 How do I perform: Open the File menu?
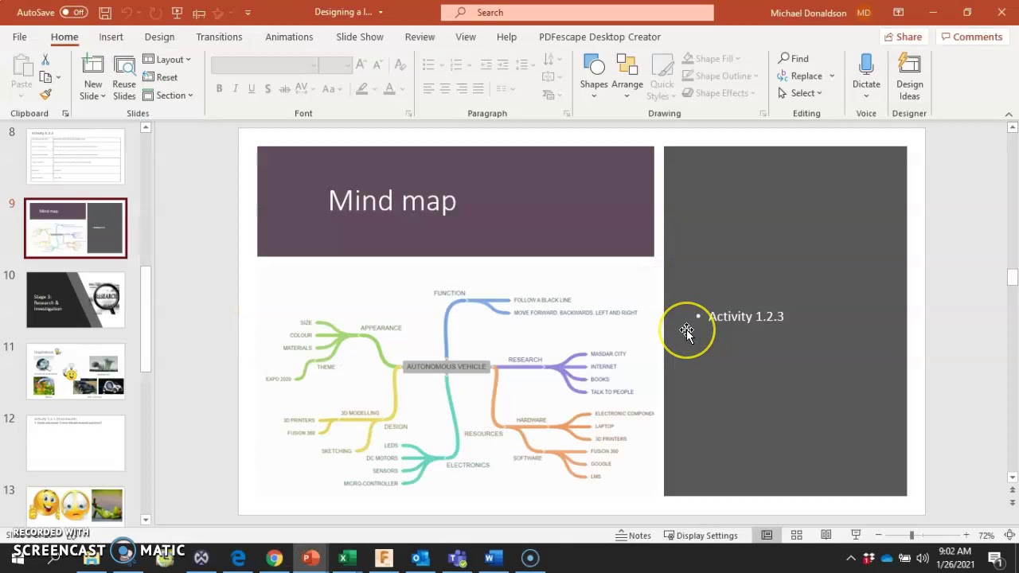coord(19,37)
